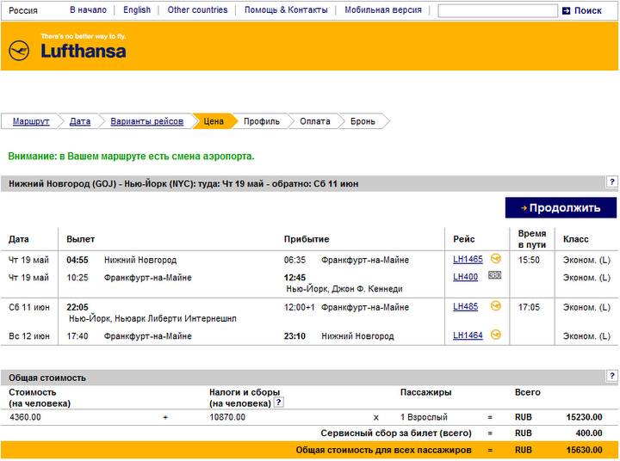620x461 pixels.
Task: Click total price 15630.00
Action: pyautogui.click(x=584, y=451)
